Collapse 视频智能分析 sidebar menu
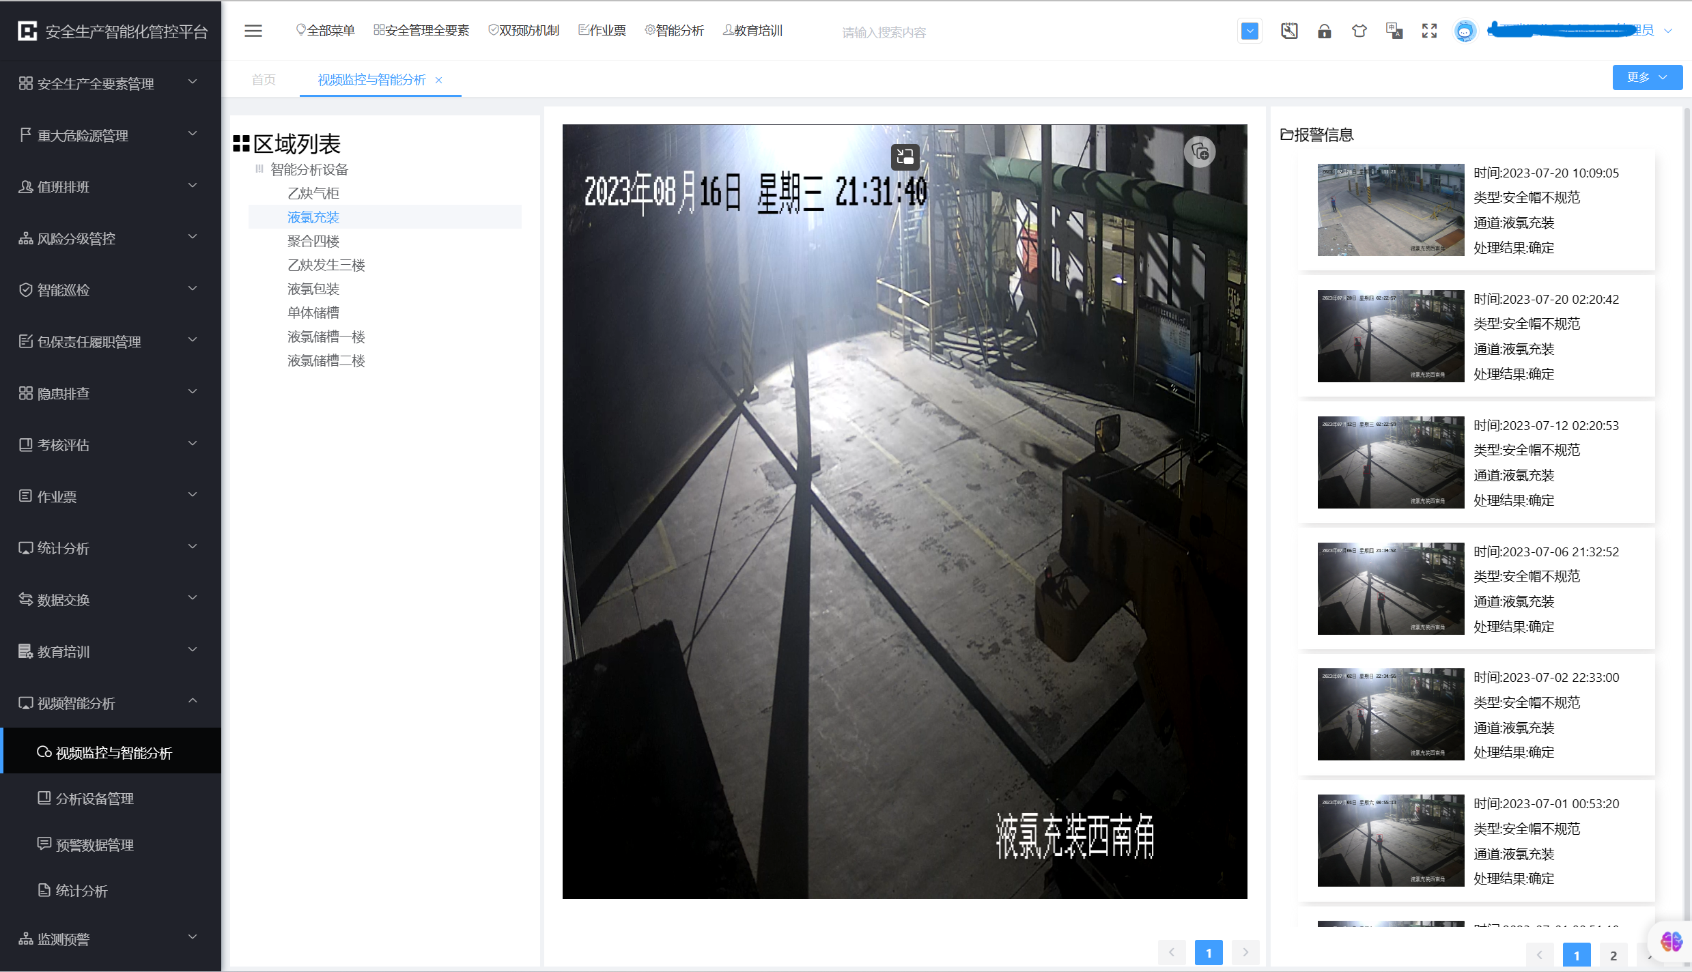This screenshot has height=972, width=1692. click(x=111, y=702)
